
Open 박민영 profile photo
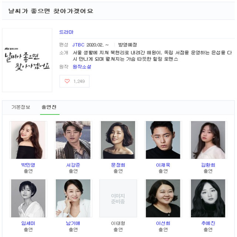(28, 140)
